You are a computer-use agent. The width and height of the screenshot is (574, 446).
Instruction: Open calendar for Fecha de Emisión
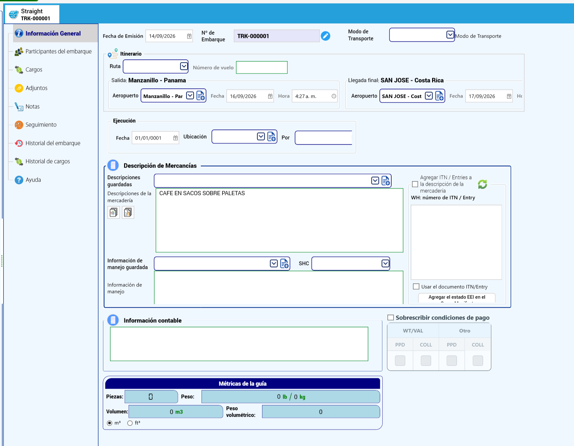[x=189, y=36]
